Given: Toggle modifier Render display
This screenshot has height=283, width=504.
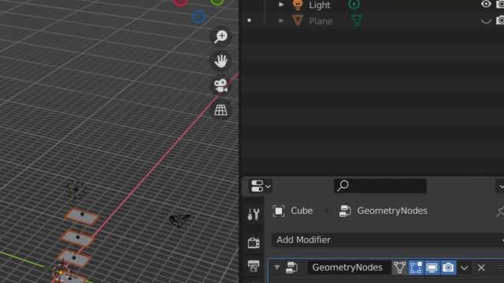Looking at the screenshot, I should coord(448,267).
